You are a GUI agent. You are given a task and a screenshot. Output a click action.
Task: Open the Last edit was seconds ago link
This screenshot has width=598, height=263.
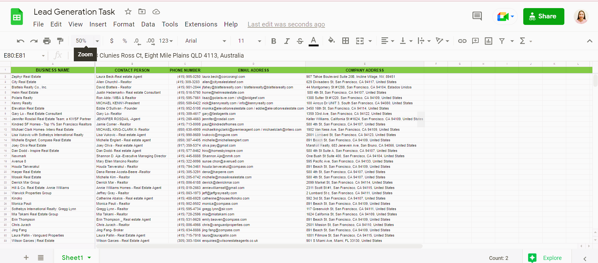(x=286, y=24)
